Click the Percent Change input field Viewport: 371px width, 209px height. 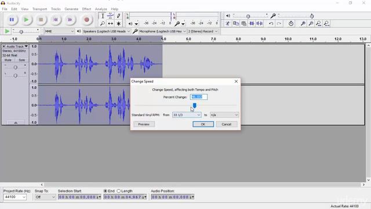point(199,97)
